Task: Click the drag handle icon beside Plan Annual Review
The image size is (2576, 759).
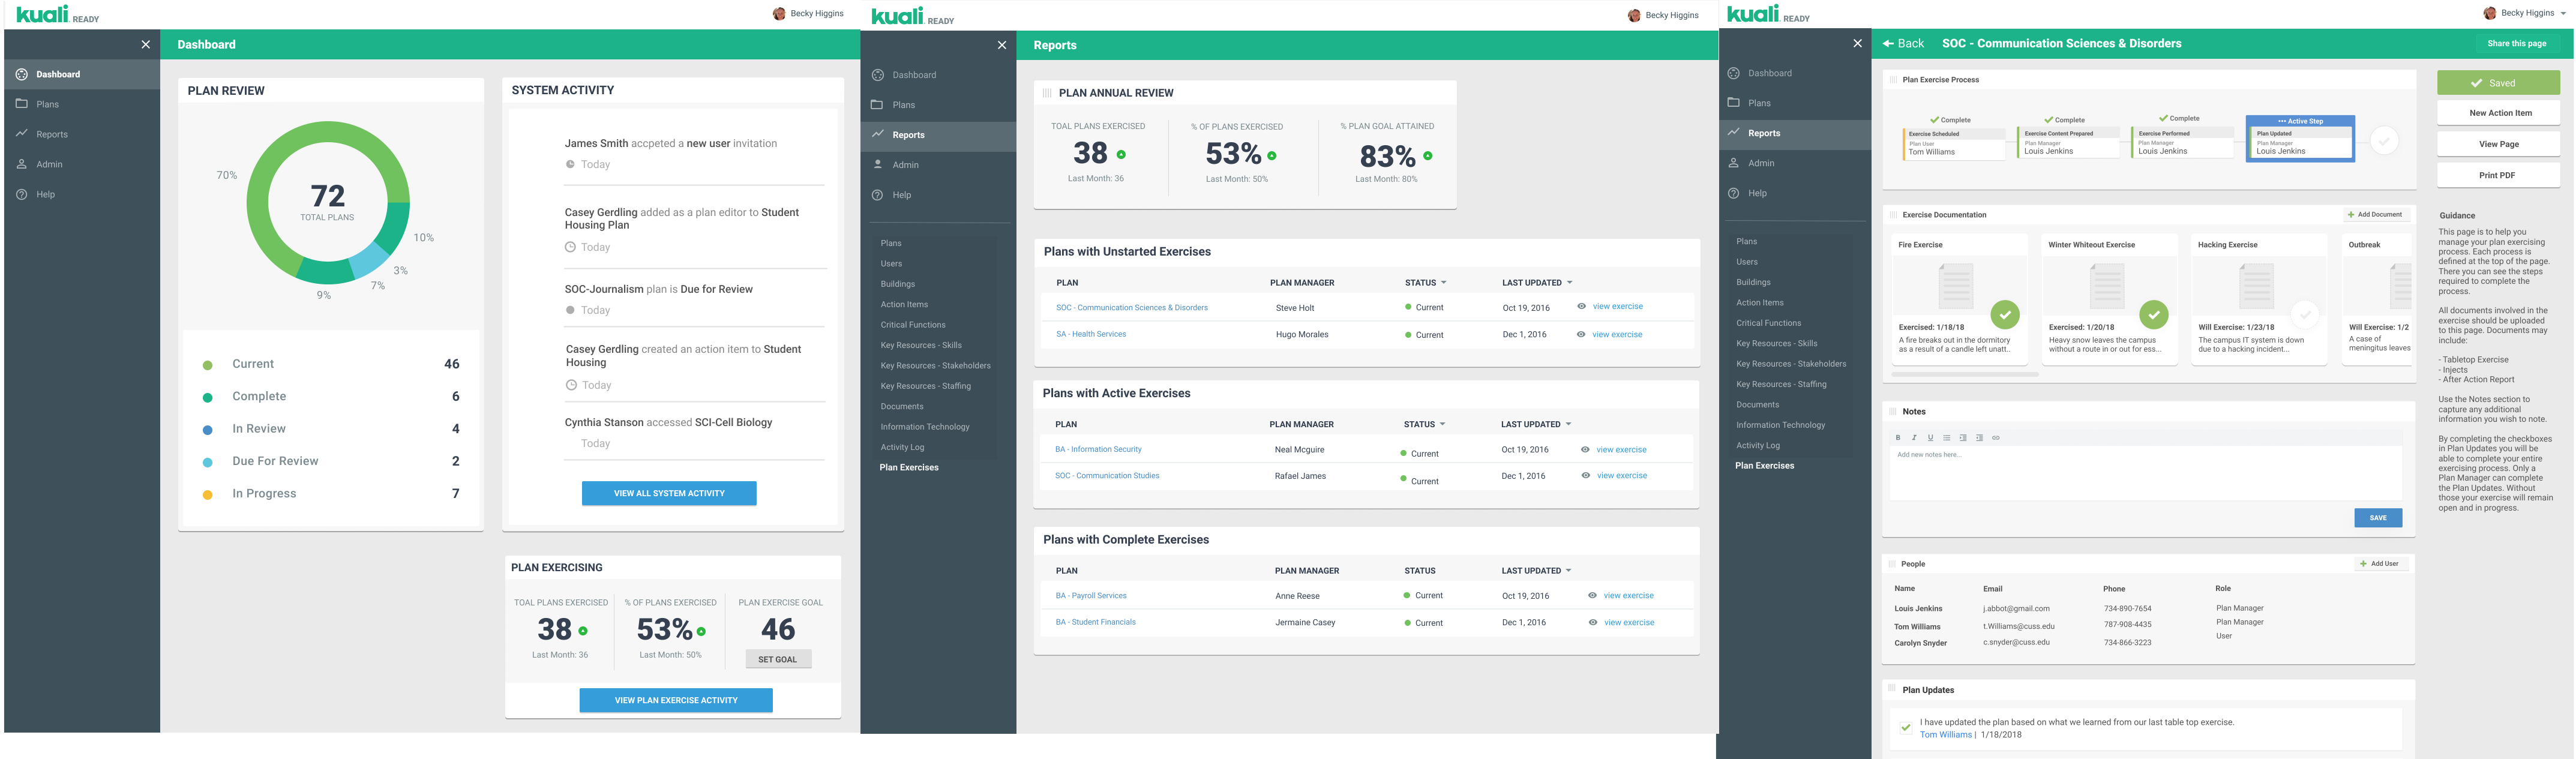Action: [x=1047, y=93]
